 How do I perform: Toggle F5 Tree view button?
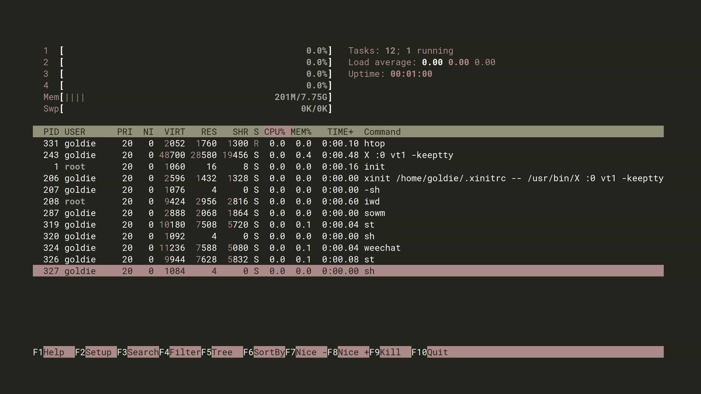(x=222, y=352)
